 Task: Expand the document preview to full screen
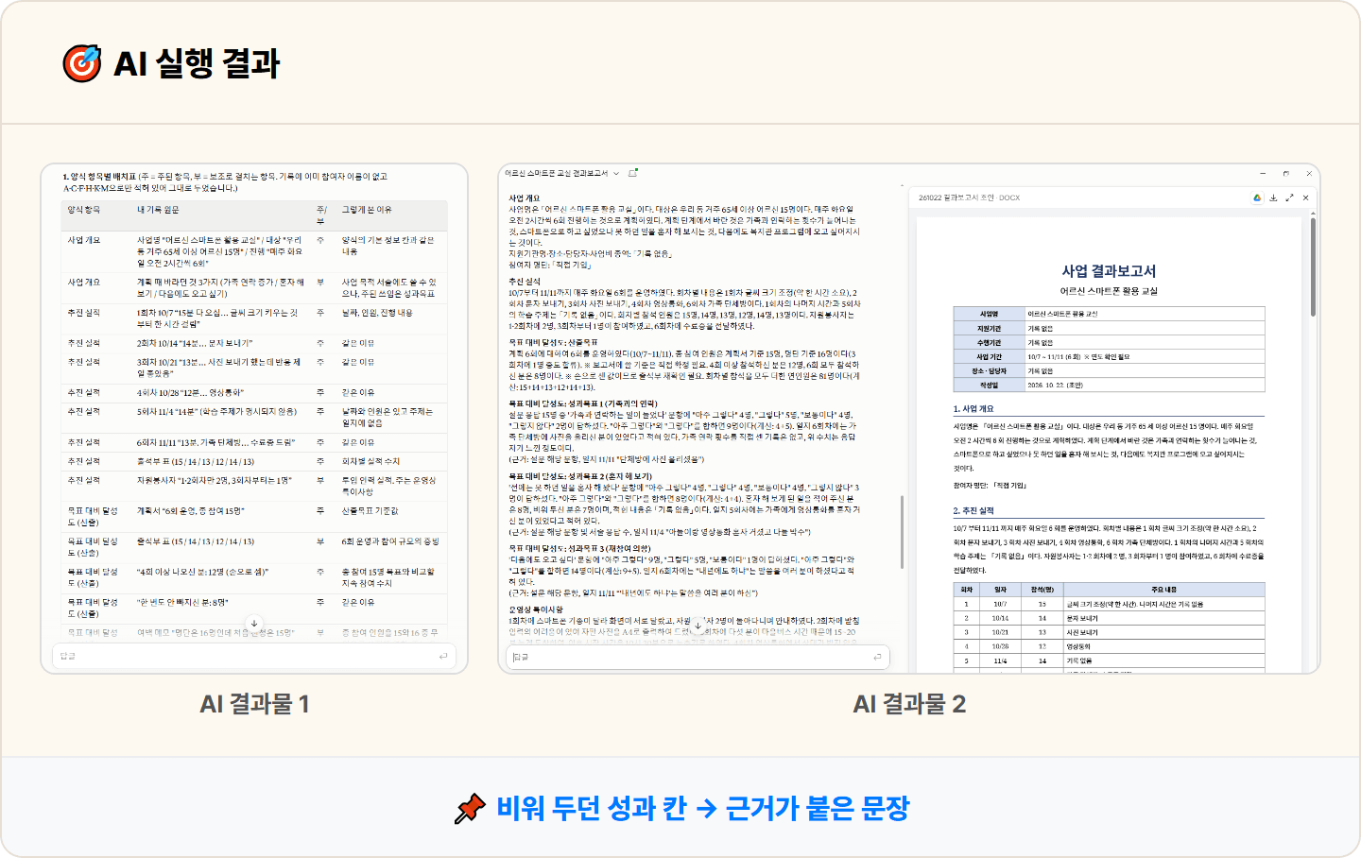tap(1289, 197)
